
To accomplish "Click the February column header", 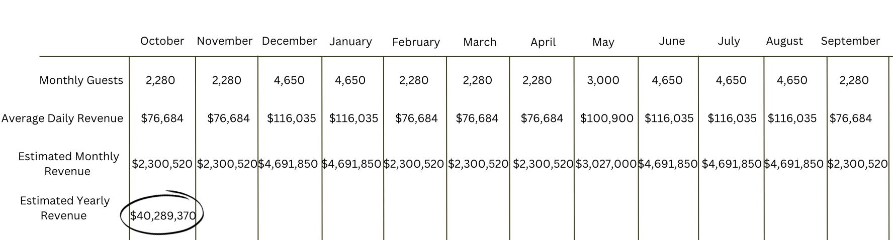I will coord(416,43).
